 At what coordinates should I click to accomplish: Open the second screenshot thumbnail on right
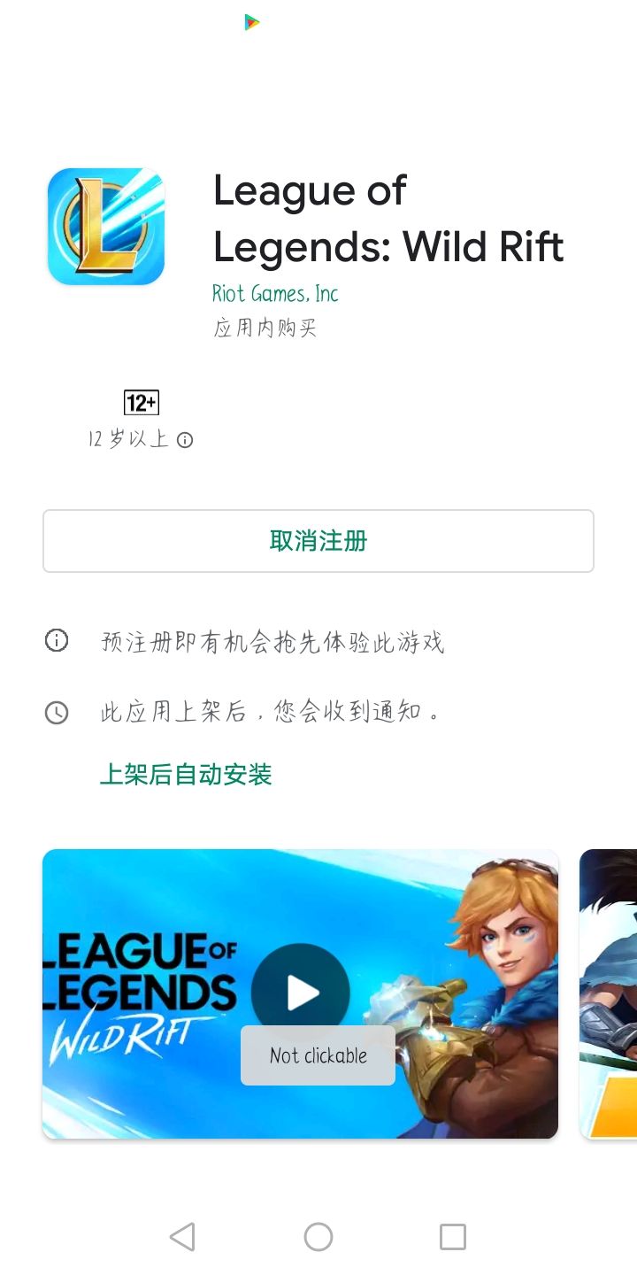(x=608, y=994)
